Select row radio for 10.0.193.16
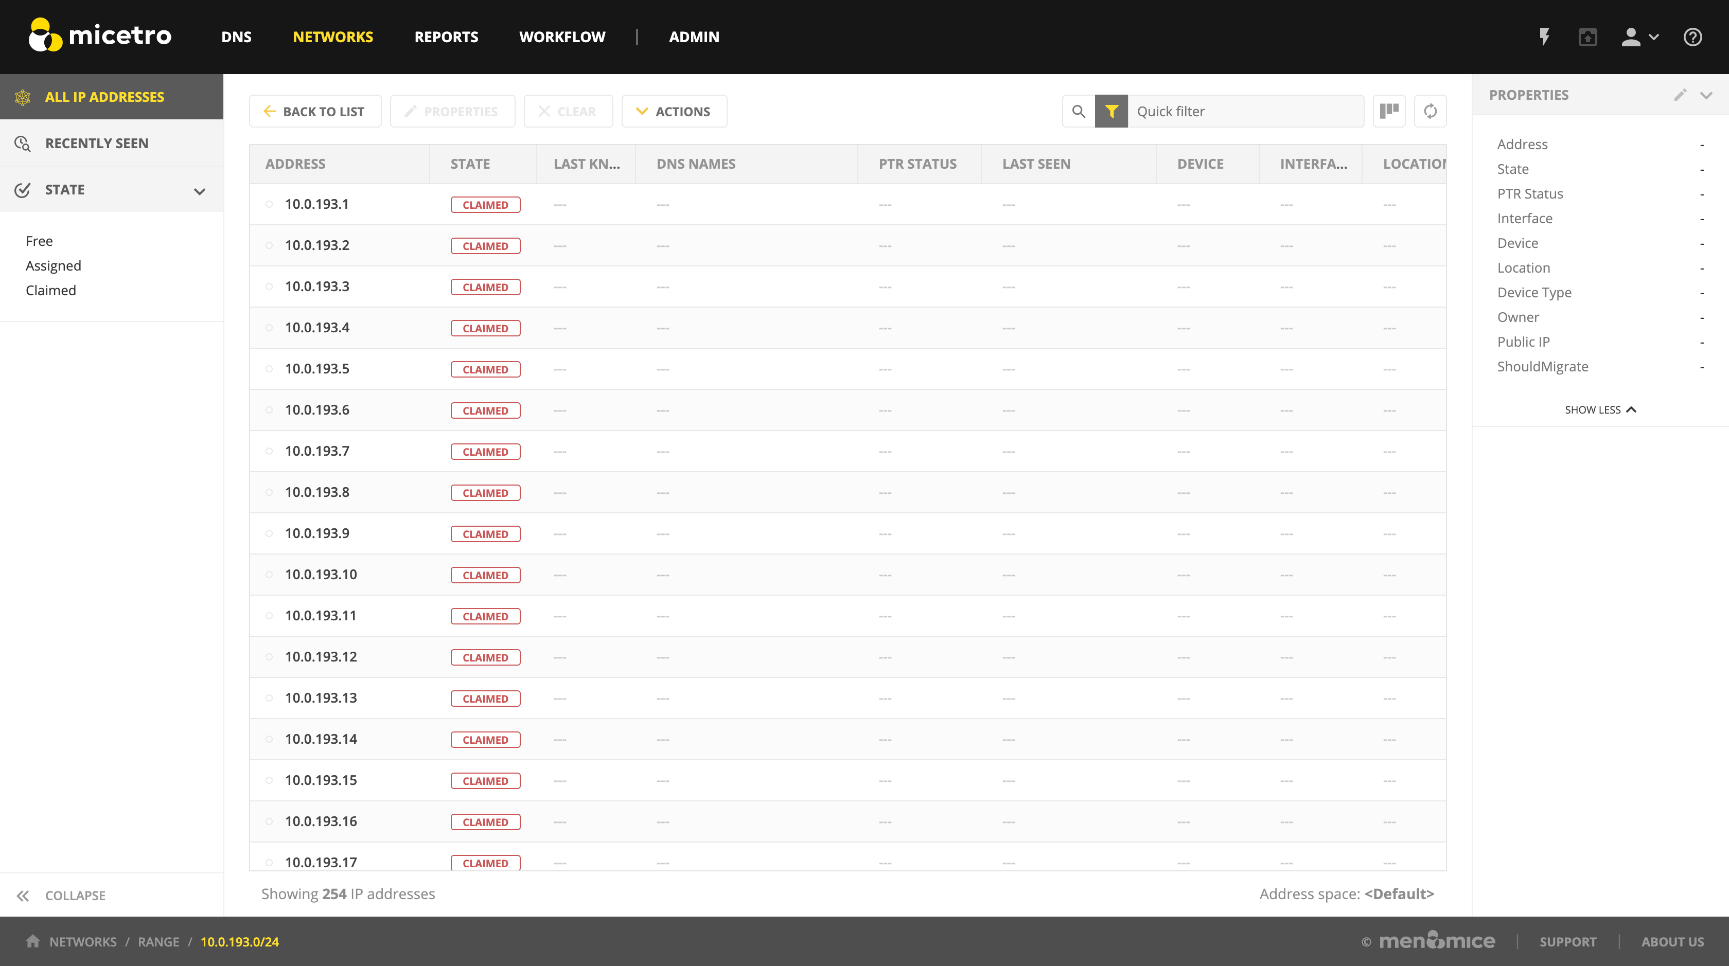 pyautogui.click(x=269, y=822)
